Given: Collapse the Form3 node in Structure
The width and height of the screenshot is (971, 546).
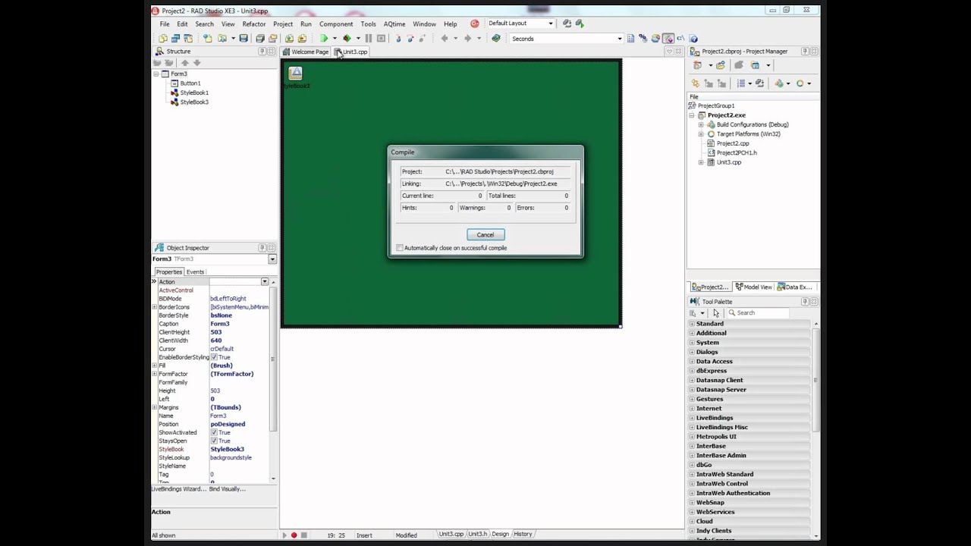Looking at the screenshot, I should click(x=156, y=74).
